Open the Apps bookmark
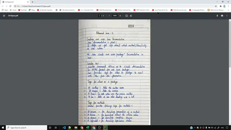 click(x=5, y=10)
